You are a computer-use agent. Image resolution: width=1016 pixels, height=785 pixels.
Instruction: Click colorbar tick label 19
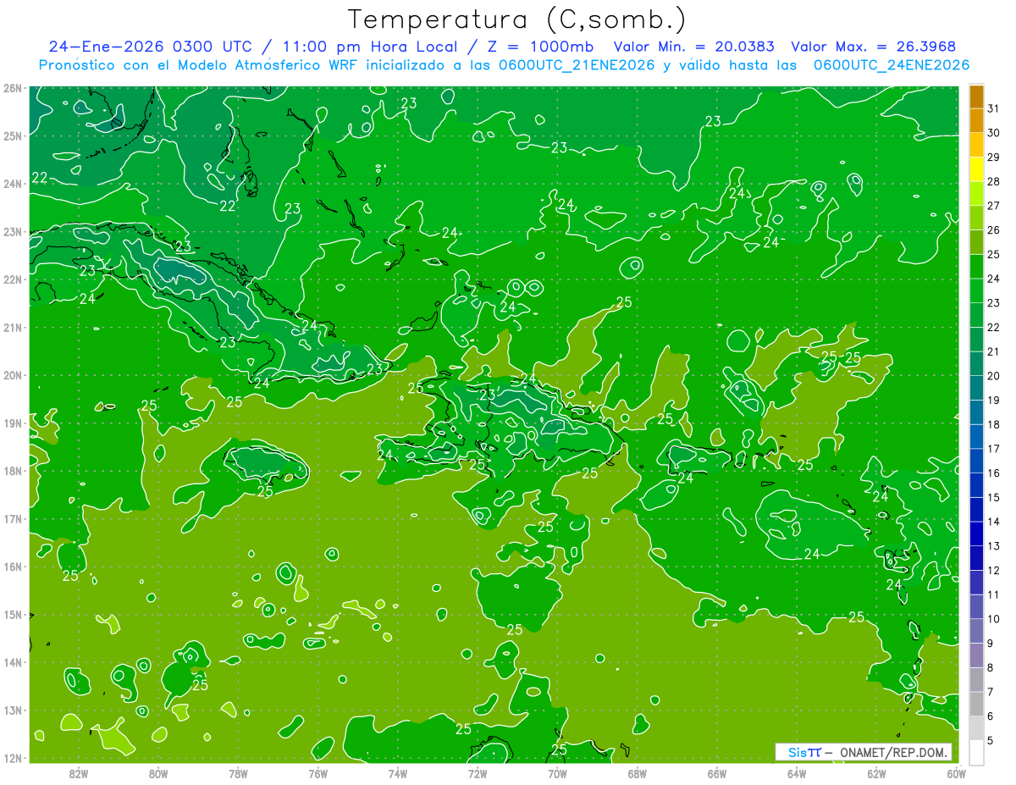click(992, 401)
